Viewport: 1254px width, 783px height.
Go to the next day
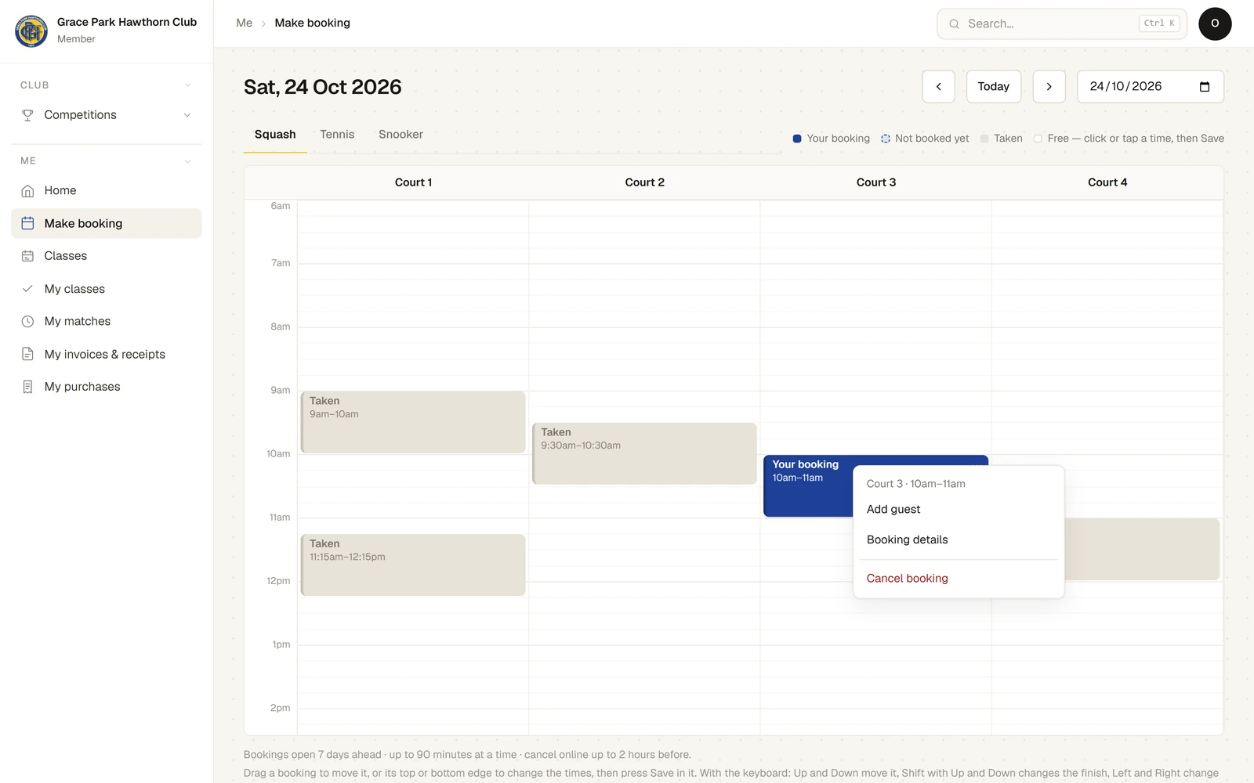click(1049, 87)
